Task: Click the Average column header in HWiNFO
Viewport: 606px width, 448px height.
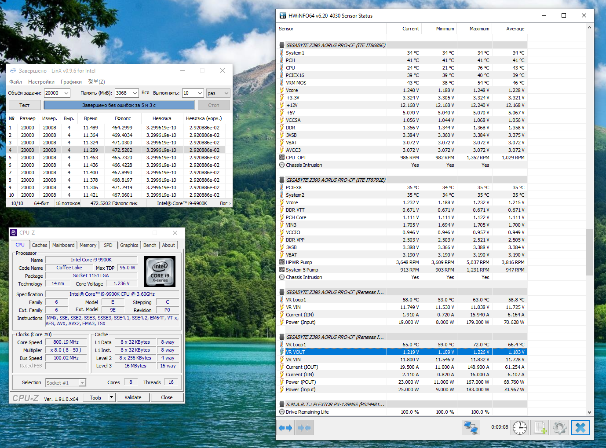Action: point(510,29)
